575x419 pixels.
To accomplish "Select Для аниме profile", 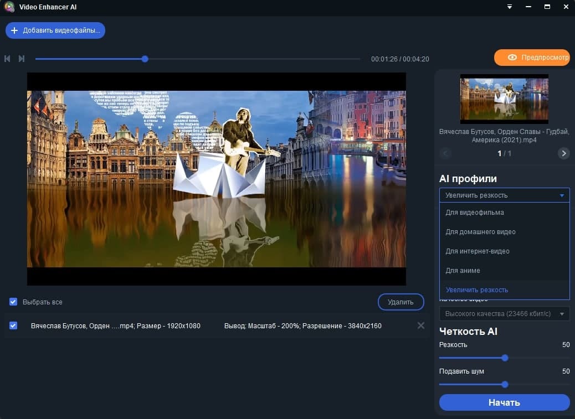I will click(x=504, y=271).
